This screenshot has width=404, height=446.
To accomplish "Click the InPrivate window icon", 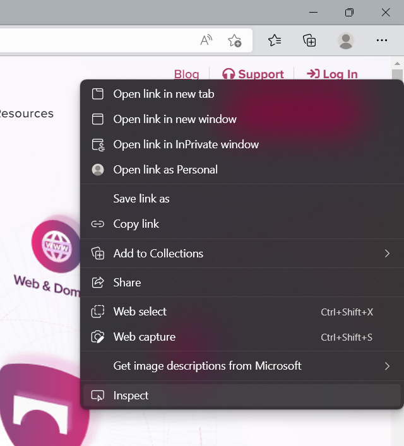I will [x=98, y=144].
